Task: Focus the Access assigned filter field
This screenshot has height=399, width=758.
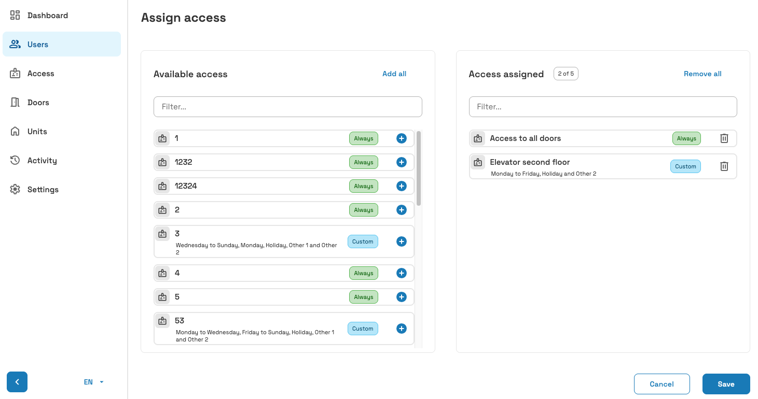Action: pos(603,107)
